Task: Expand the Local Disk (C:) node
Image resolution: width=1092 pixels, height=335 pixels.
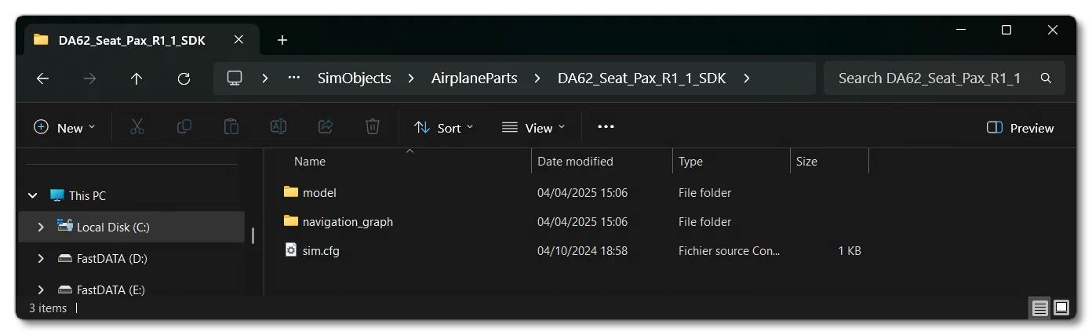Action: tap(41, 227)
